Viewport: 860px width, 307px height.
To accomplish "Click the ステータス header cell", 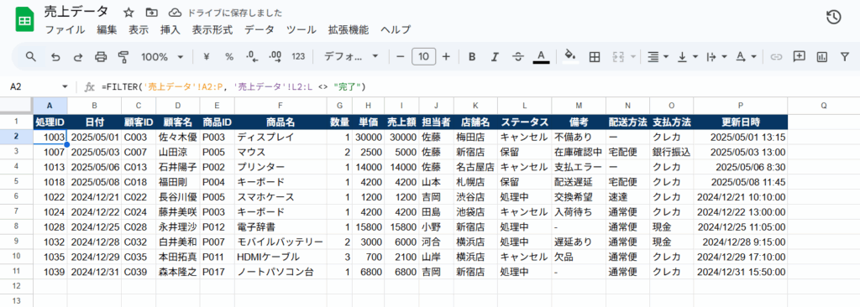I will pos(524,122).
